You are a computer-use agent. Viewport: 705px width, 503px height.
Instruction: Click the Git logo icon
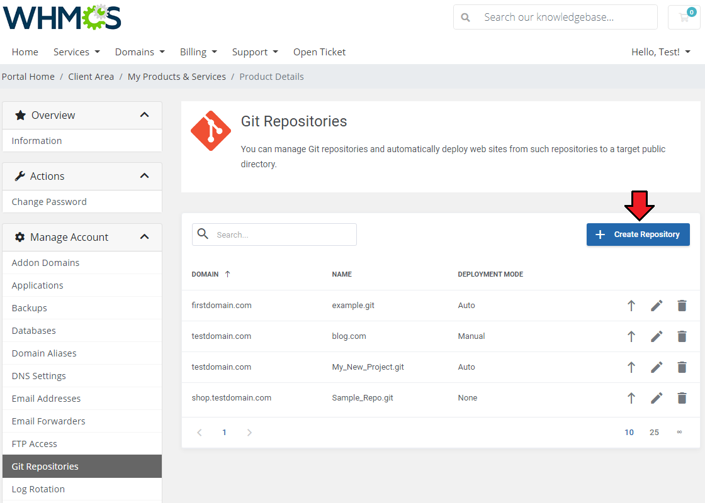(x=211, y=131)
